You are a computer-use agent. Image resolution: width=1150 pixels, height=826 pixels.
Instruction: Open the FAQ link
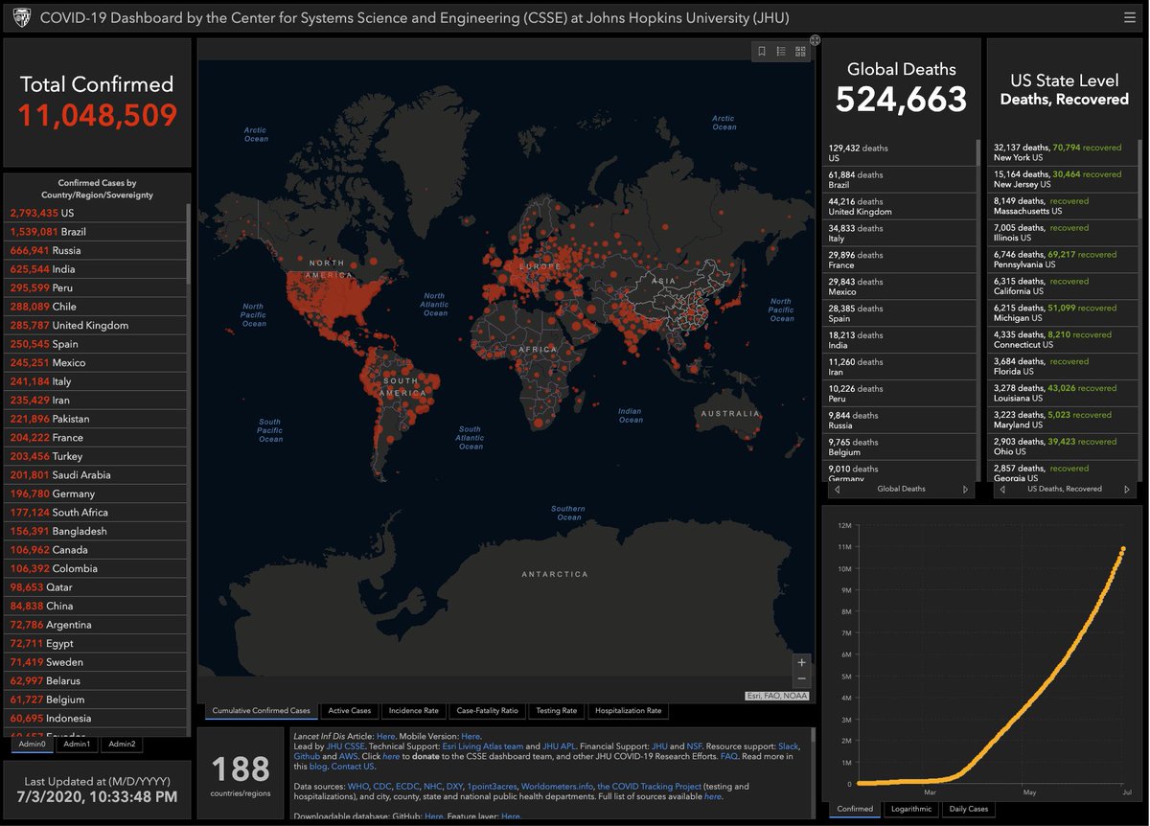click(728, 756)
